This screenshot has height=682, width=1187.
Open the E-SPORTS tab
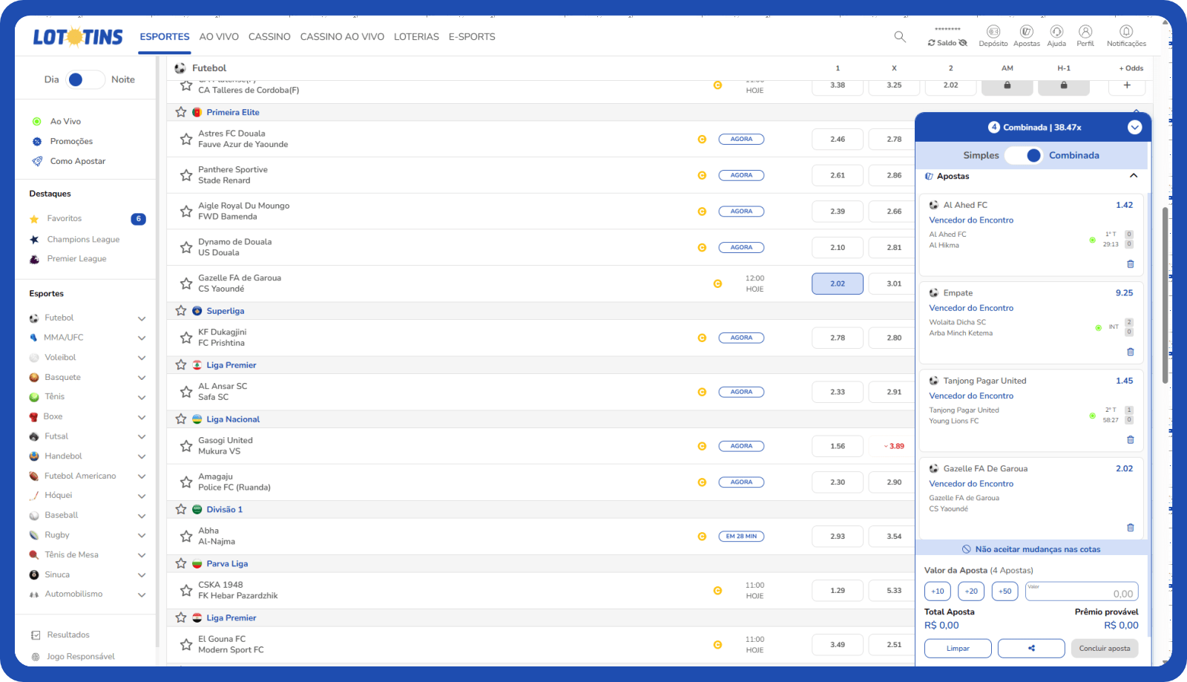click(472, 36)
